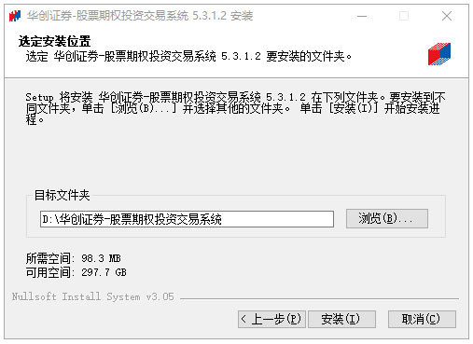Viewport: 473px width, 344px height.
Task: Start installation with the 安装(I) button
Action: [341, 319]
